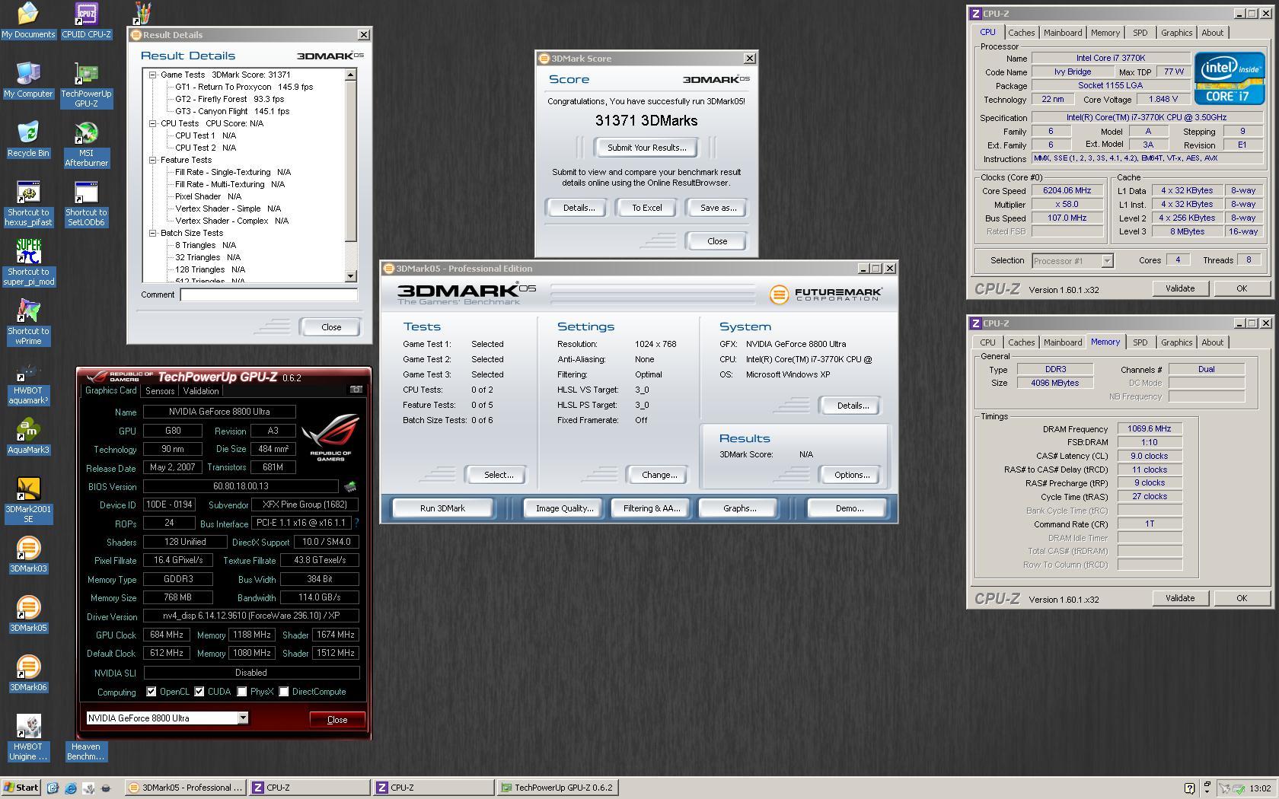
Task: Open the My Computer desktop icon
Action: (28, 79)
